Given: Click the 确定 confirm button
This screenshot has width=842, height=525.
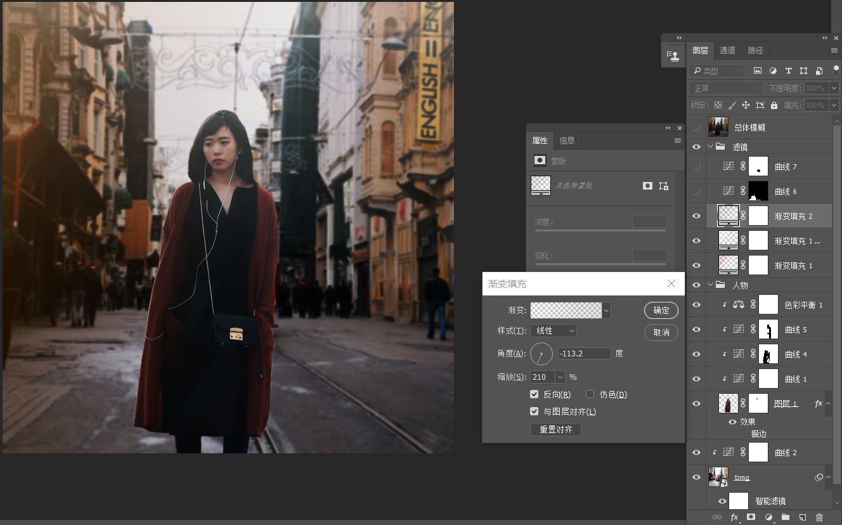Looking at the screenshot, I should tap(661, 310).
